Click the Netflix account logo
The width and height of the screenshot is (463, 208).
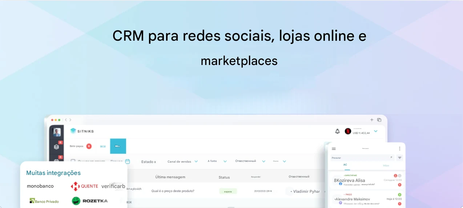(348, 131)
